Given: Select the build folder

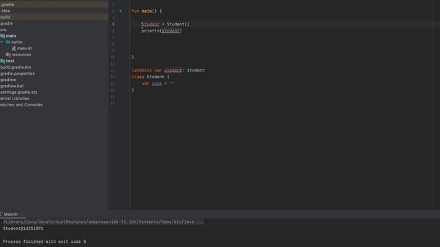Looking at the screenshot, I should coord(5,17).
